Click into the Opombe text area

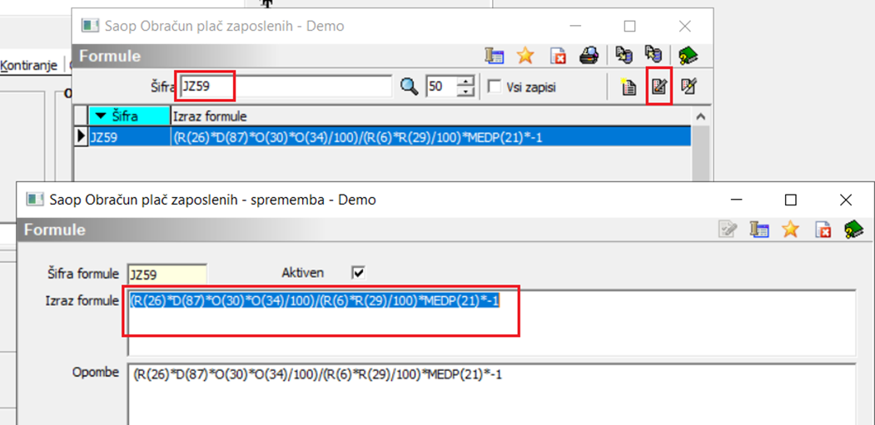(492, 395)
